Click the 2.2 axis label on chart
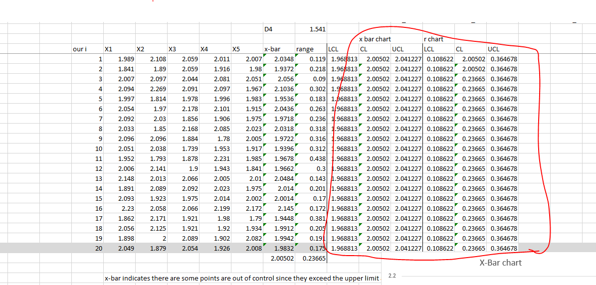Screen dimensions: 596x285 (x=393, y=276)
